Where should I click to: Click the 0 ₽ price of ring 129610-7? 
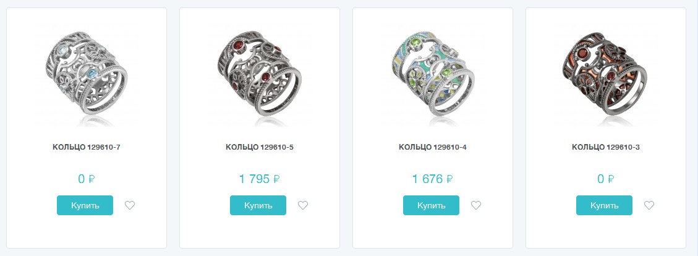pos(86,179)
